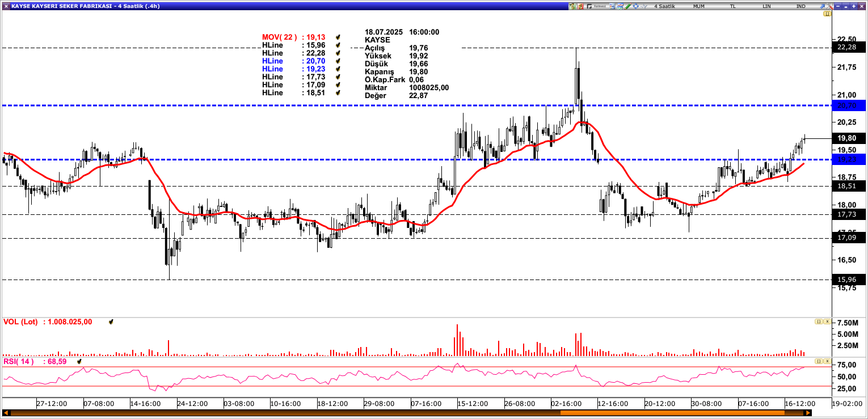868x419 pixels.
Task: Toggle the RSI(14) indicator checkmark
Action: [80, 361]
